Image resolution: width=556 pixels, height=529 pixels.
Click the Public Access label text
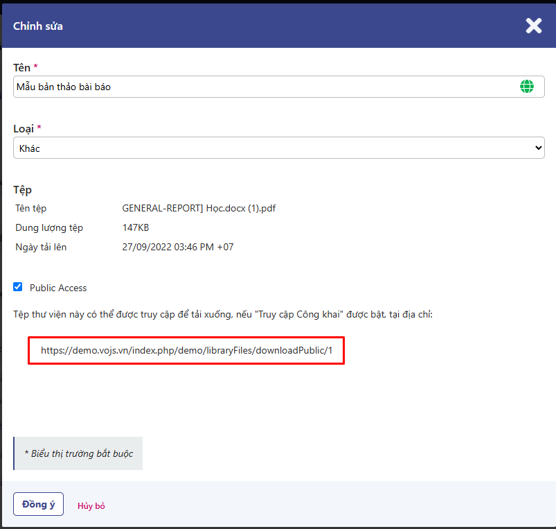pyautogui.click(x=58, y=288)
